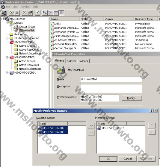Click the MSHOWTO-SCR01 node icon in tree

tap(11, 73)
